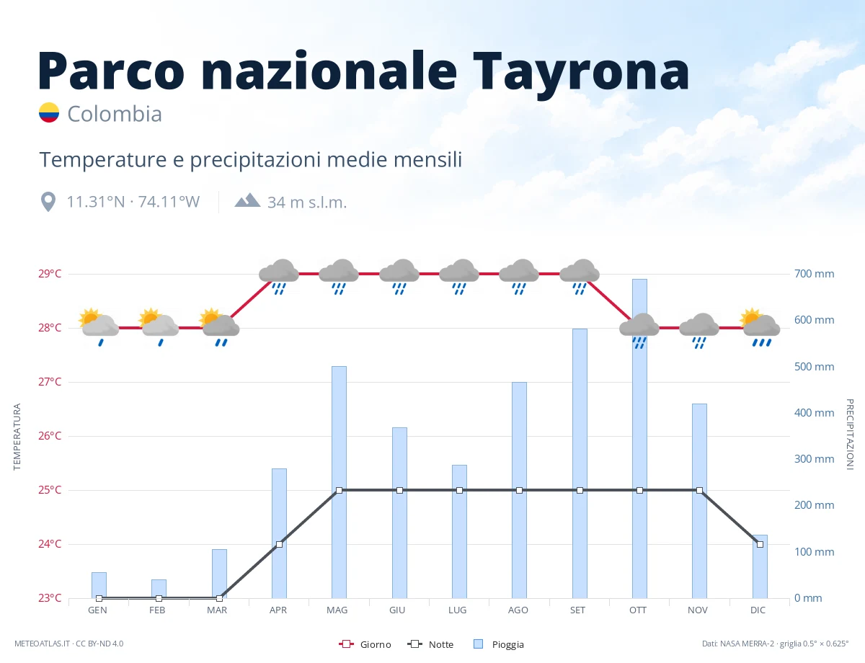Click the "24°C" axis label

50,544
